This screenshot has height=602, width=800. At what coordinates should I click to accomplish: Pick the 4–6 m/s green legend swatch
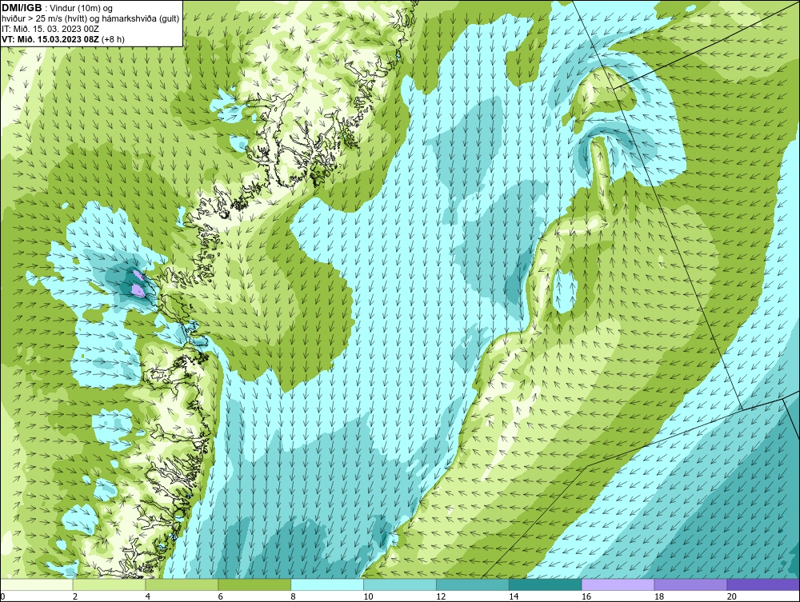pyautogui.click(x=182, y=584)
